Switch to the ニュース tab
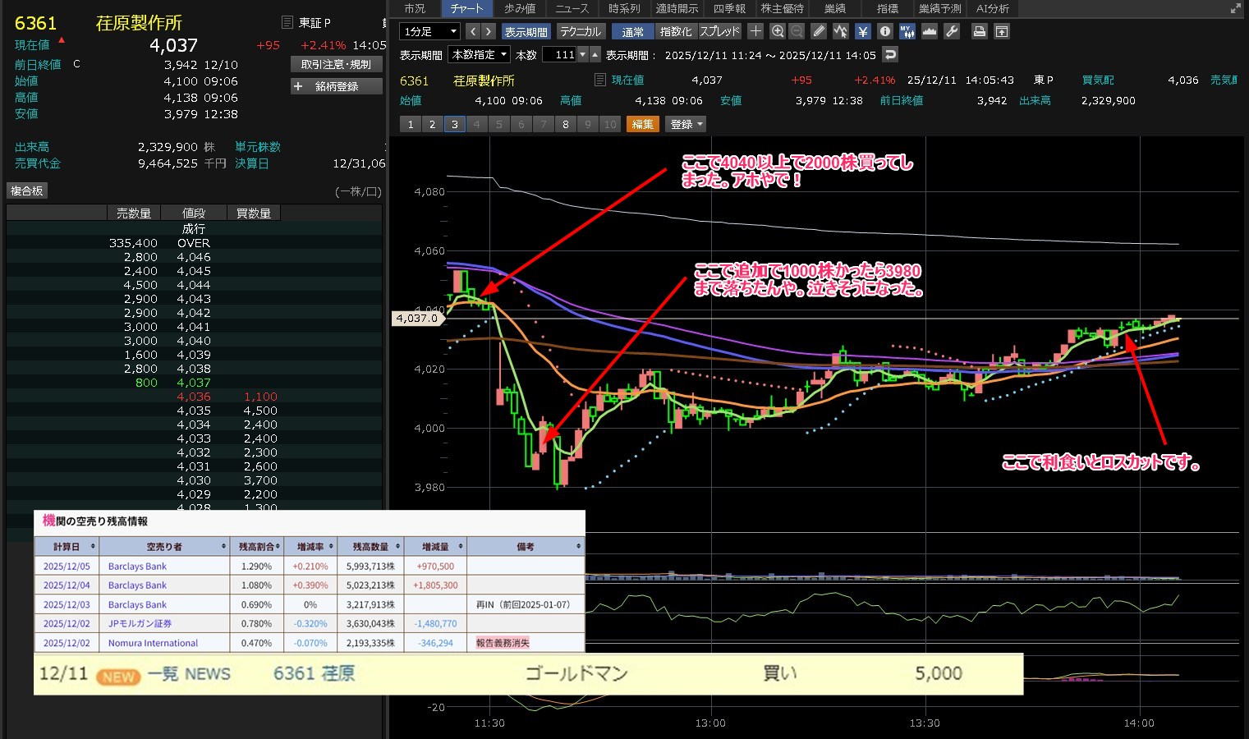Viewport: 1249px width, 739px height. click(x=572, y=8)
